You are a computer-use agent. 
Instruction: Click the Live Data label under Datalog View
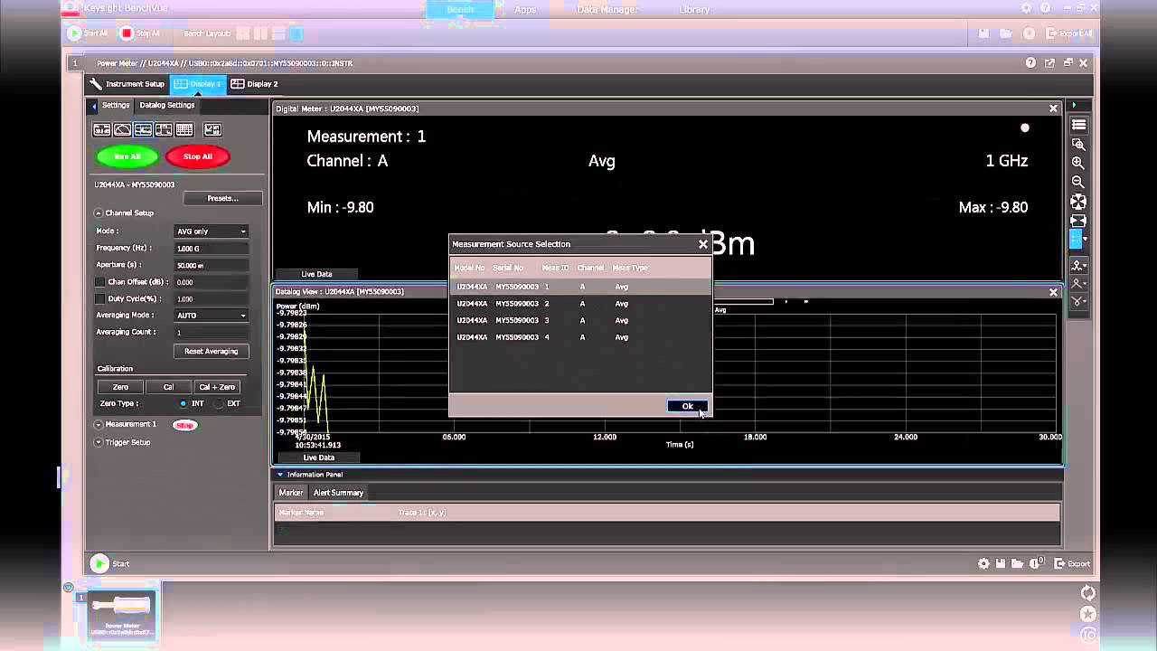[318, 458]
